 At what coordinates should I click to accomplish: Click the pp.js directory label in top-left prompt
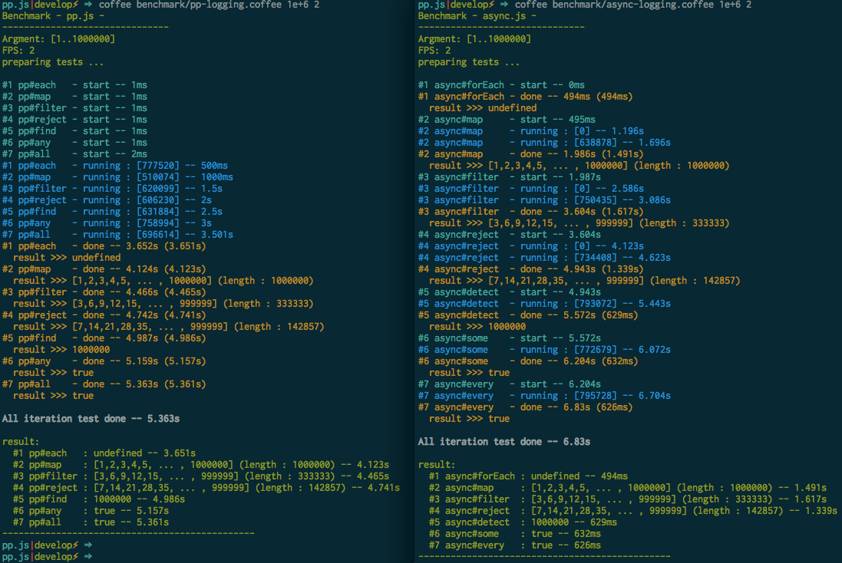point(15,5)
